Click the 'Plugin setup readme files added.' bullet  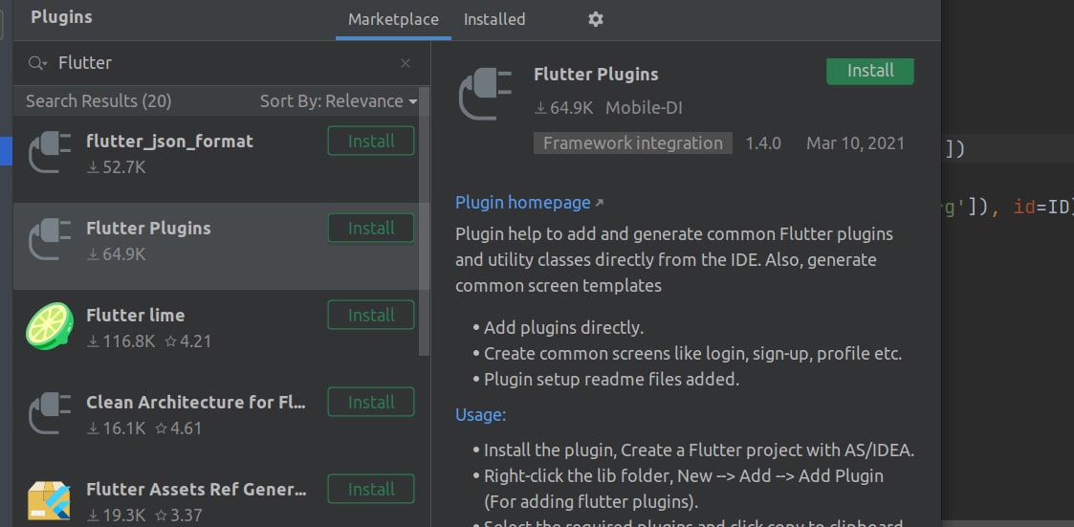[612, 380]
